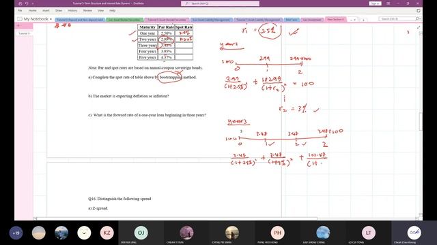Click the 'Five years' table cell
Viewport: 437px width, 245px height.
pos(147,57)
